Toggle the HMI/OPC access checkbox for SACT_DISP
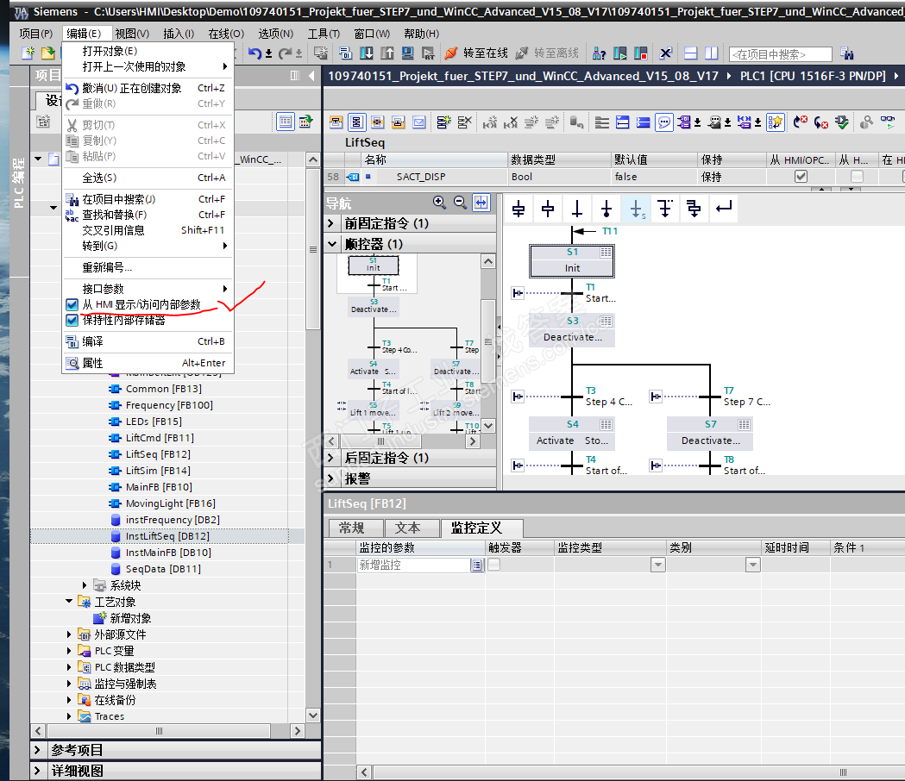Screen dimensions: 905x781 click(801, 177)
